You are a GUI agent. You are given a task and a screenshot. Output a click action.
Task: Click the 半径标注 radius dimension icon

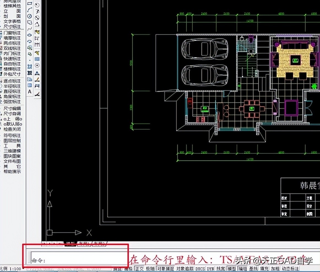(12, 86)
